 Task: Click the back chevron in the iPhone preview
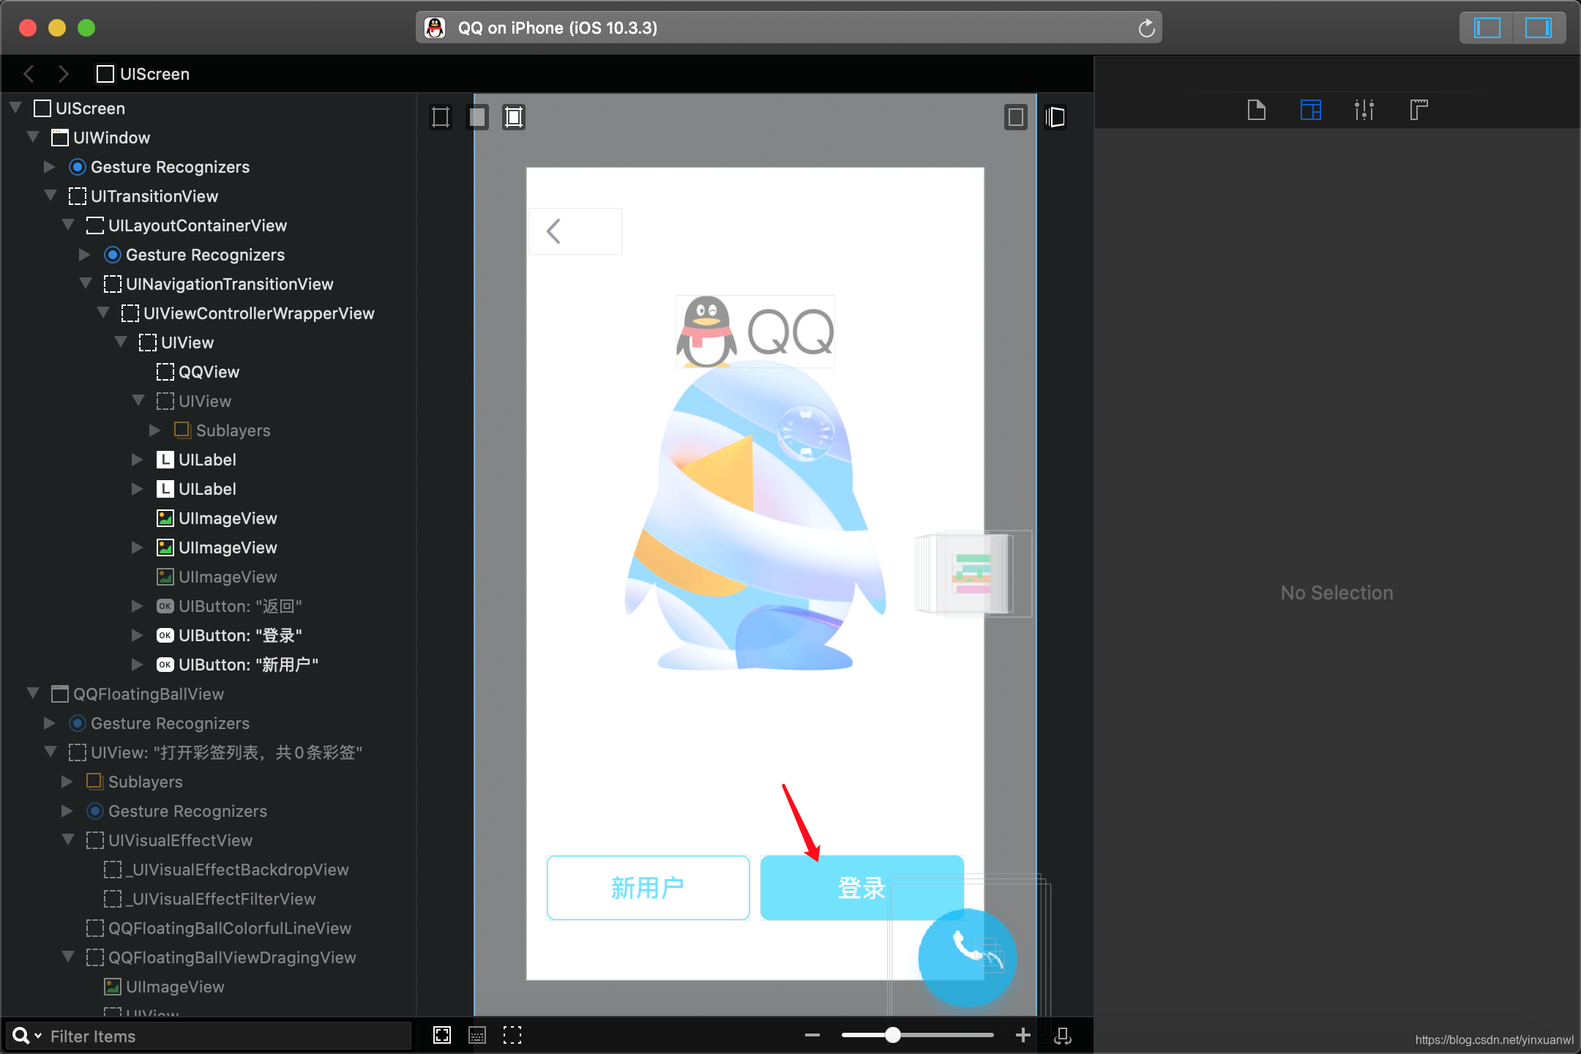554,231
